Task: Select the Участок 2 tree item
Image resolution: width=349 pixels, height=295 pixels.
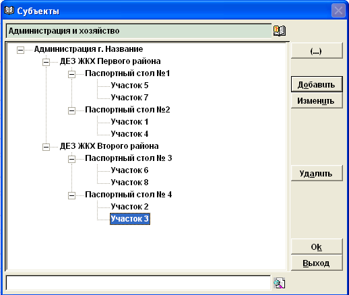Action: click(129, 207)
